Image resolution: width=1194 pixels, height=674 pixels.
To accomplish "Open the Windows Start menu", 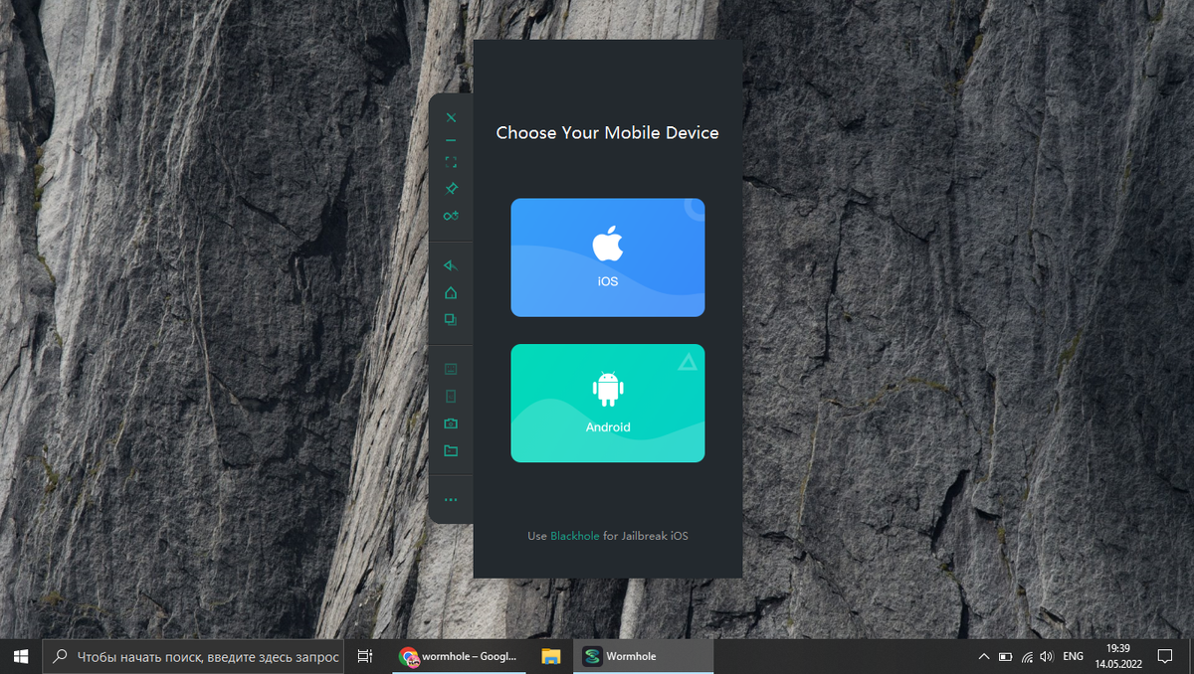I will click(21, 656).
